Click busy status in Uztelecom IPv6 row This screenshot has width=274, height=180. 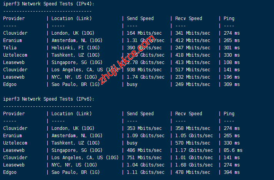click(133, 143)
